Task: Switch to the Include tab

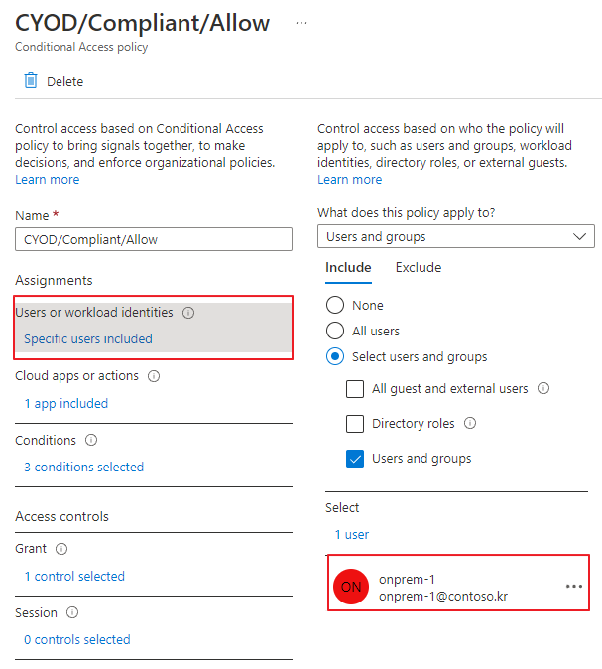Action: (x=348, y=268)
